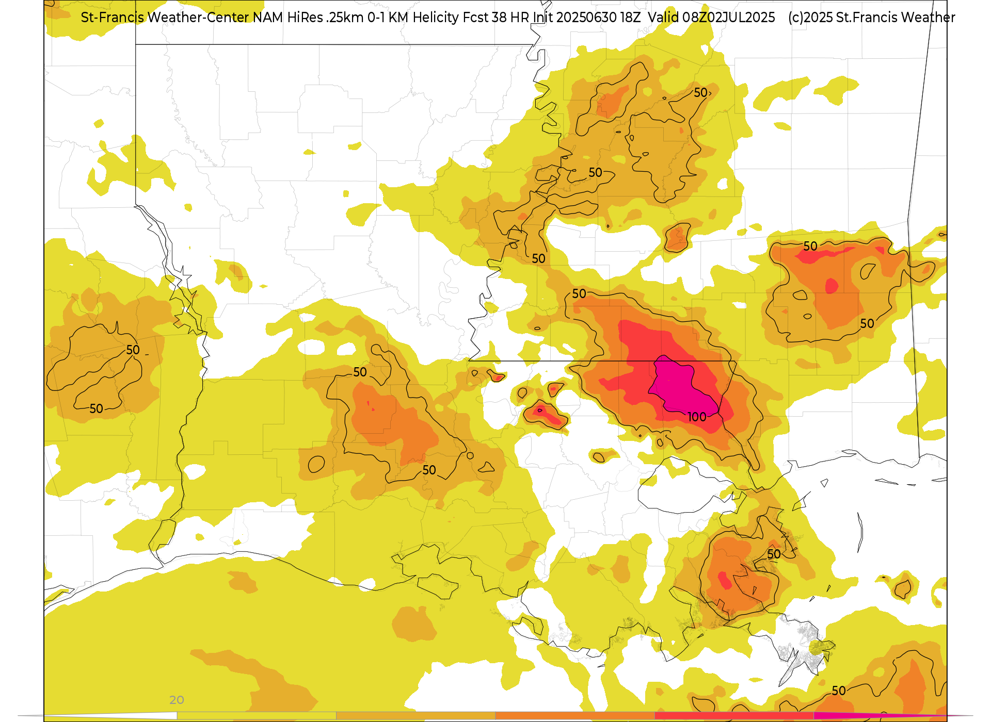
Task: Click the magenta end of the colorbar
Action: point(893,716)
